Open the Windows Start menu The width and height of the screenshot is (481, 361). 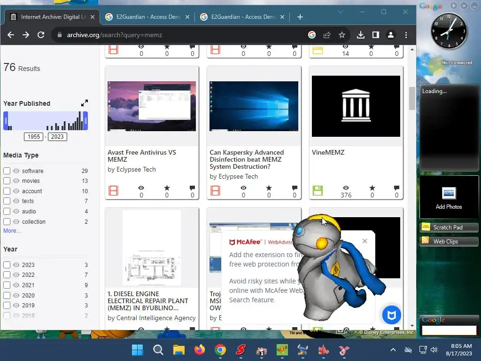coord(138,350)
